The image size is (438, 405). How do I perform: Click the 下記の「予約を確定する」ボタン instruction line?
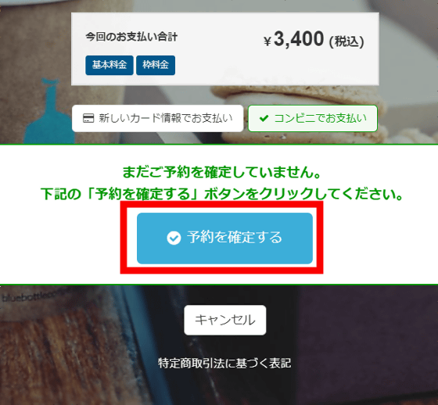coord(222,194)
